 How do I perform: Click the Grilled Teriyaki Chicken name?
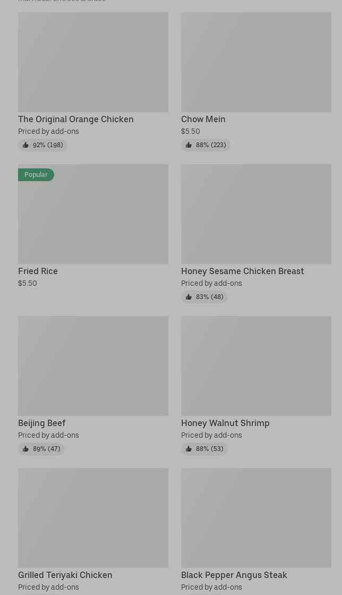(65, 575)
